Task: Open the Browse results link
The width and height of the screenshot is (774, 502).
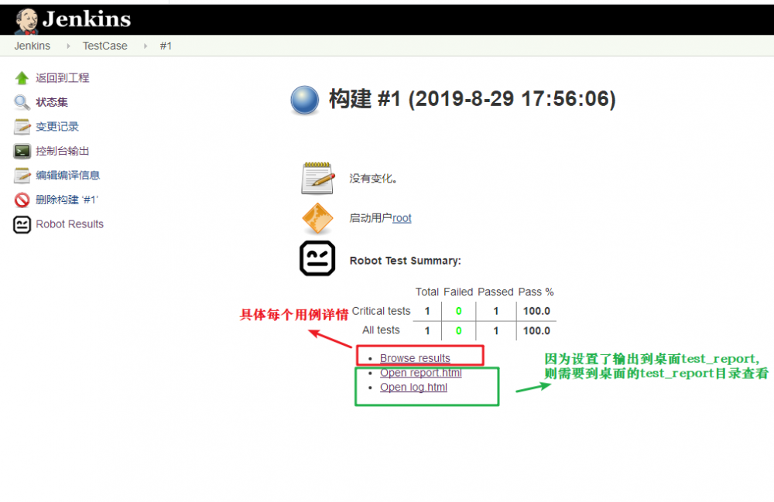Action: 415,358
